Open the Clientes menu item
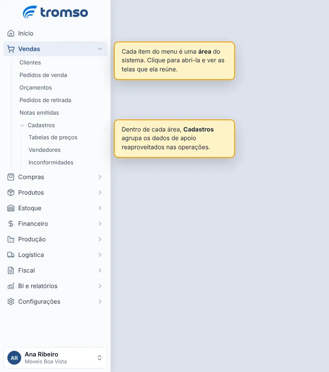 [x=30, y=62]
